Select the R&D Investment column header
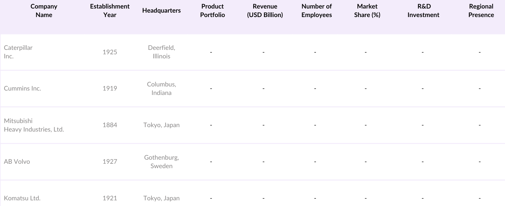505x206 pixels. [x=423, y=11]
